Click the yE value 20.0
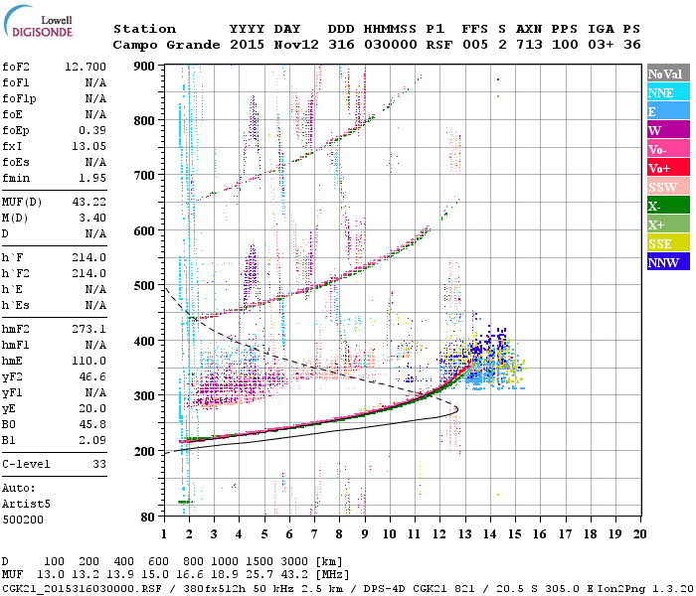 (92, 409)
